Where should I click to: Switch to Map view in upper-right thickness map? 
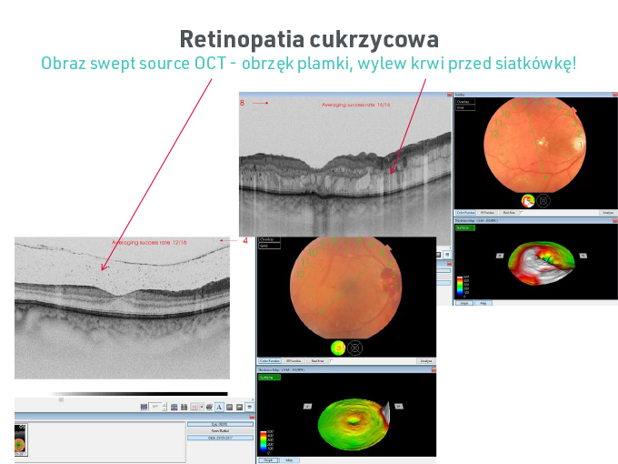tap(483, 303)
